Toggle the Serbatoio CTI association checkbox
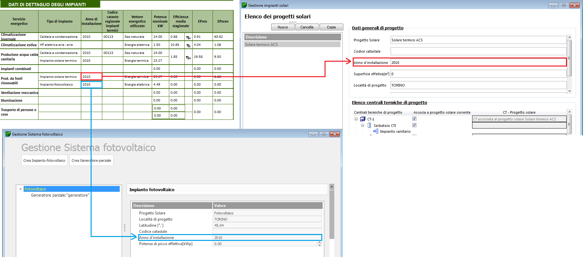Screen dimensions: 587x278 point(414,125)
